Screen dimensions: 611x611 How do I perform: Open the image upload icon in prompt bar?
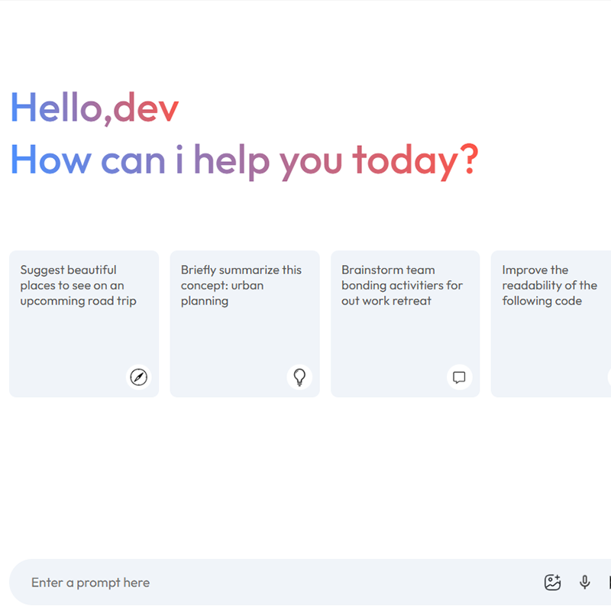click(552, 583)
